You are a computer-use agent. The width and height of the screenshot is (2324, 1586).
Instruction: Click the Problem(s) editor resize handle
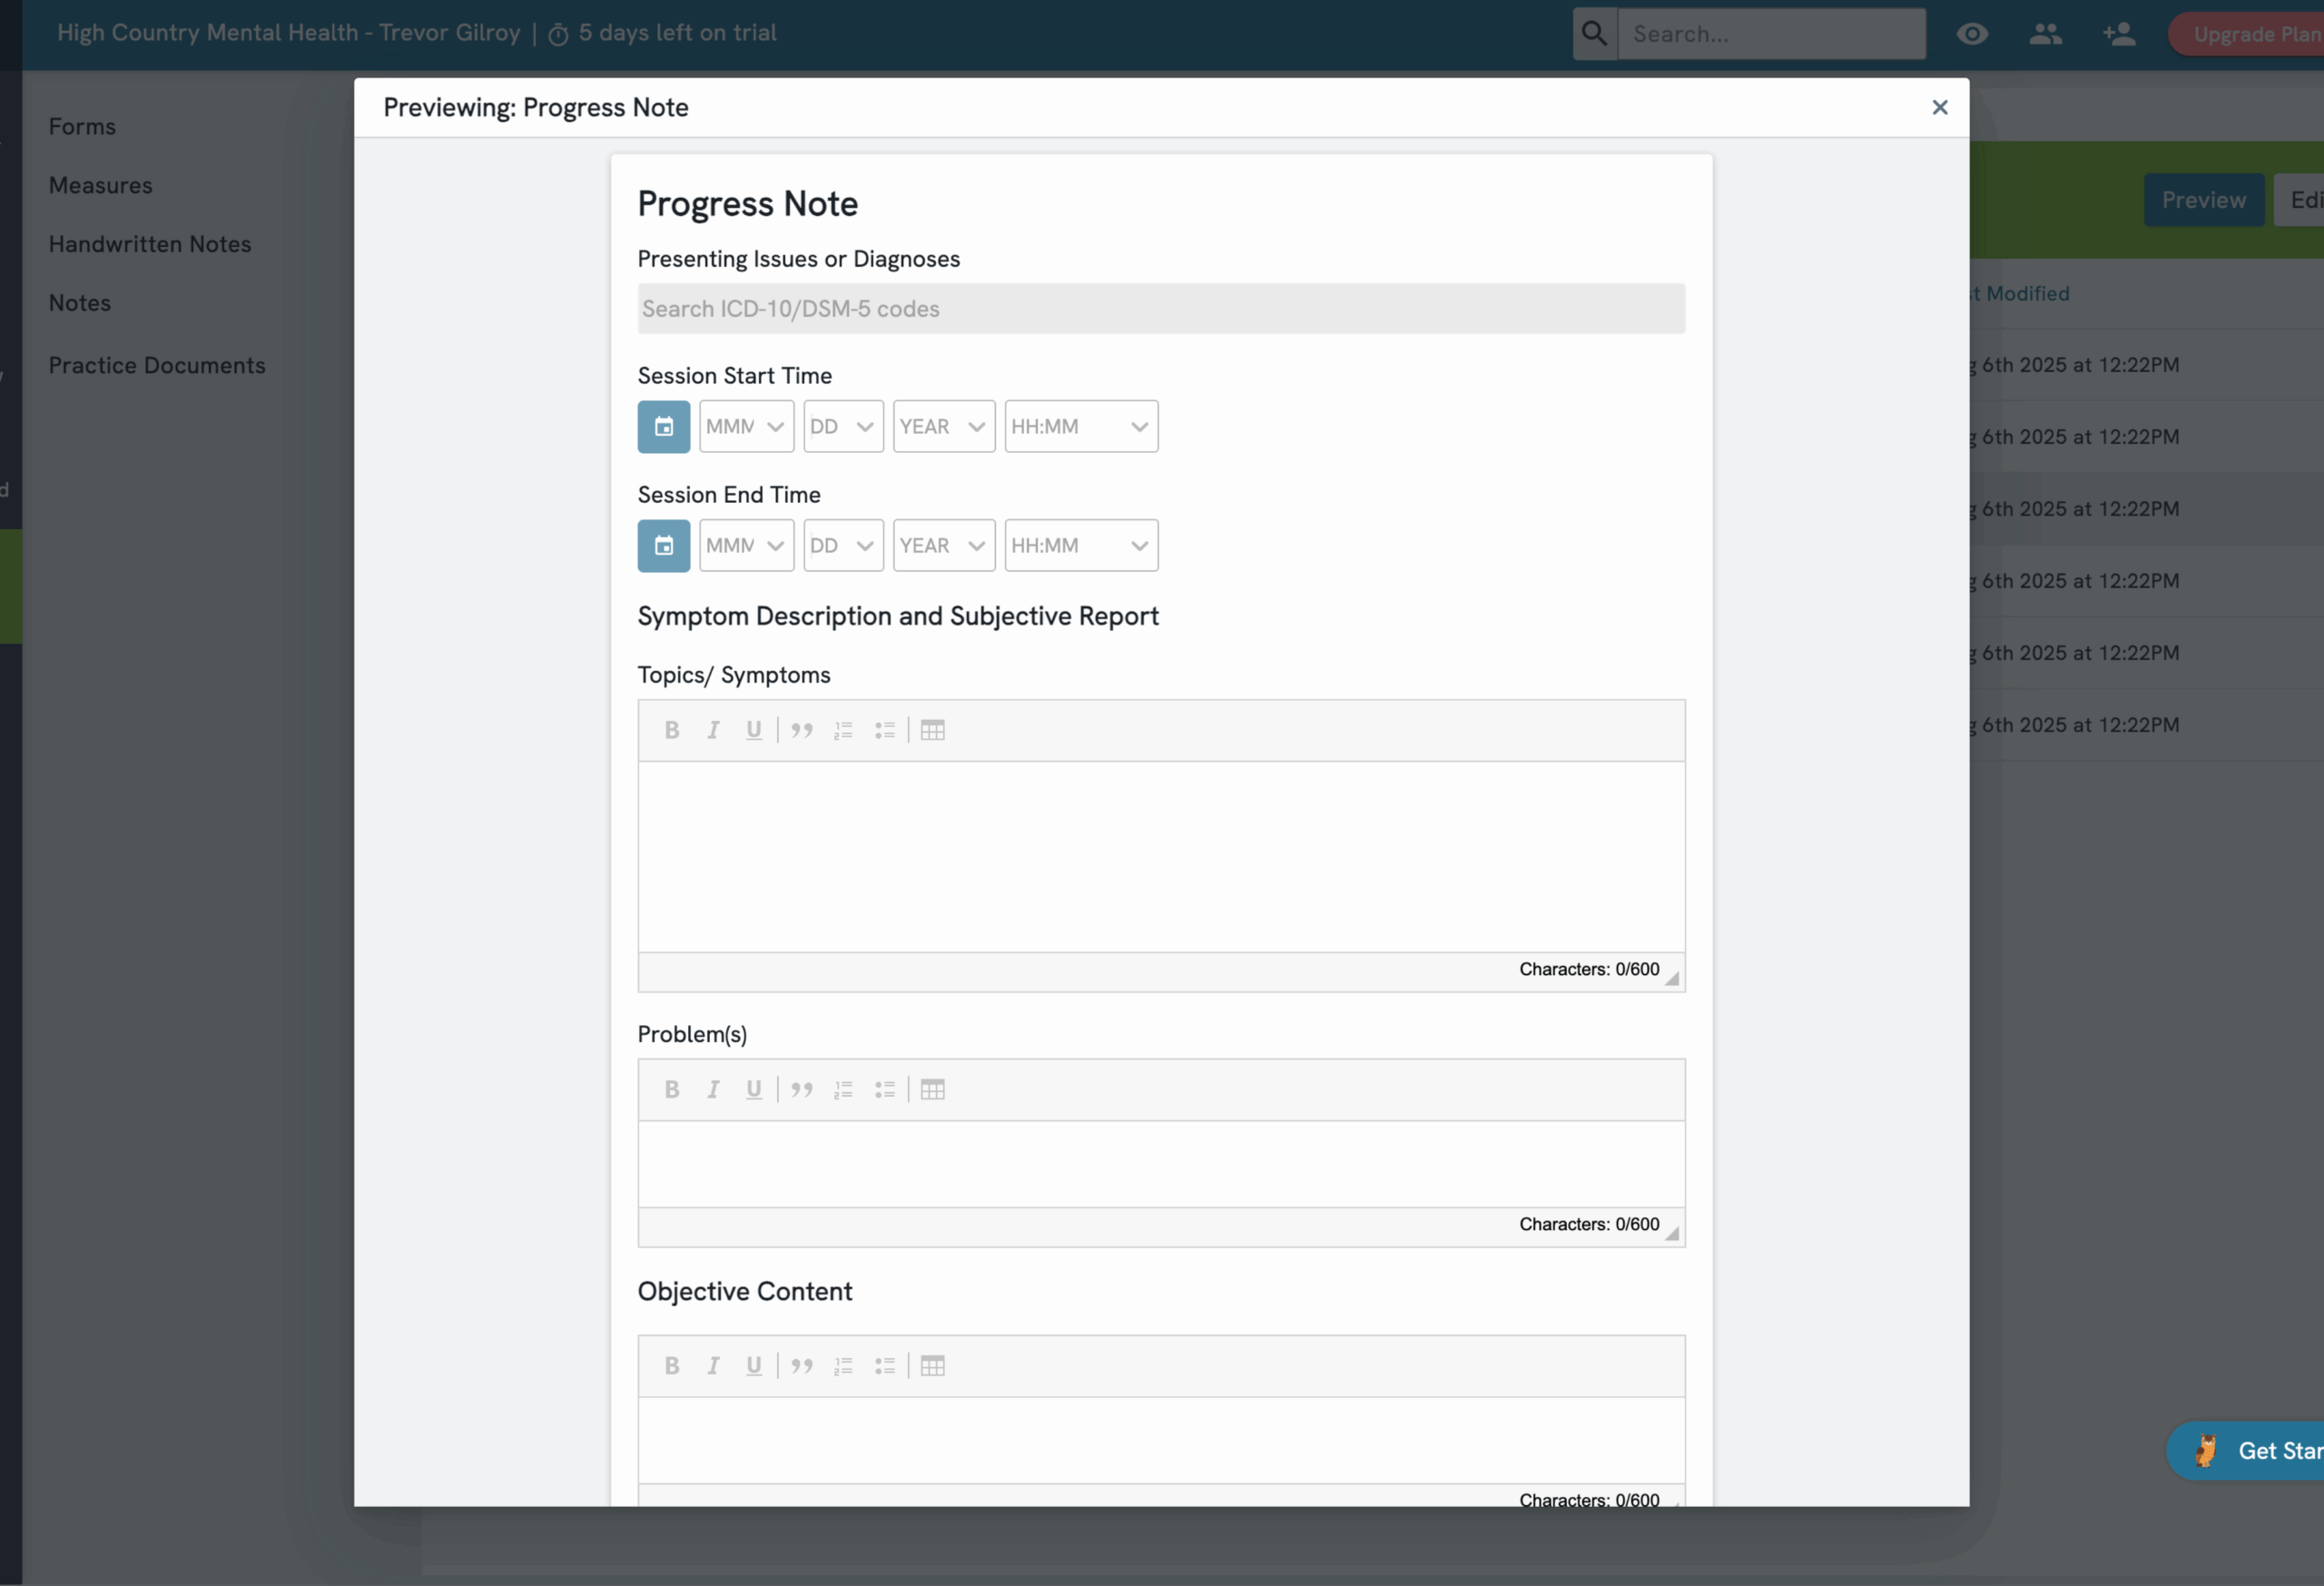1672,1233
